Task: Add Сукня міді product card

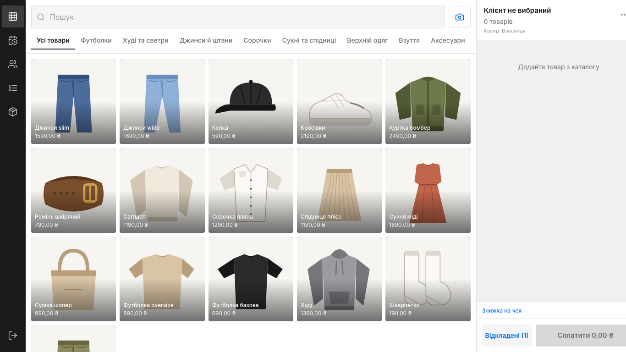Action: pos(428,190)
